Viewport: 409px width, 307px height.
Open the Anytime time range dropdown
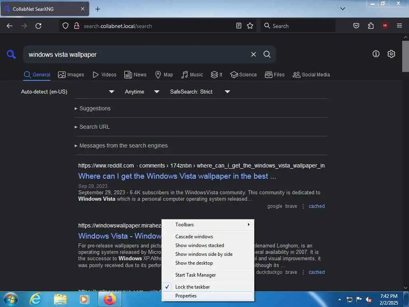point(142,92)
